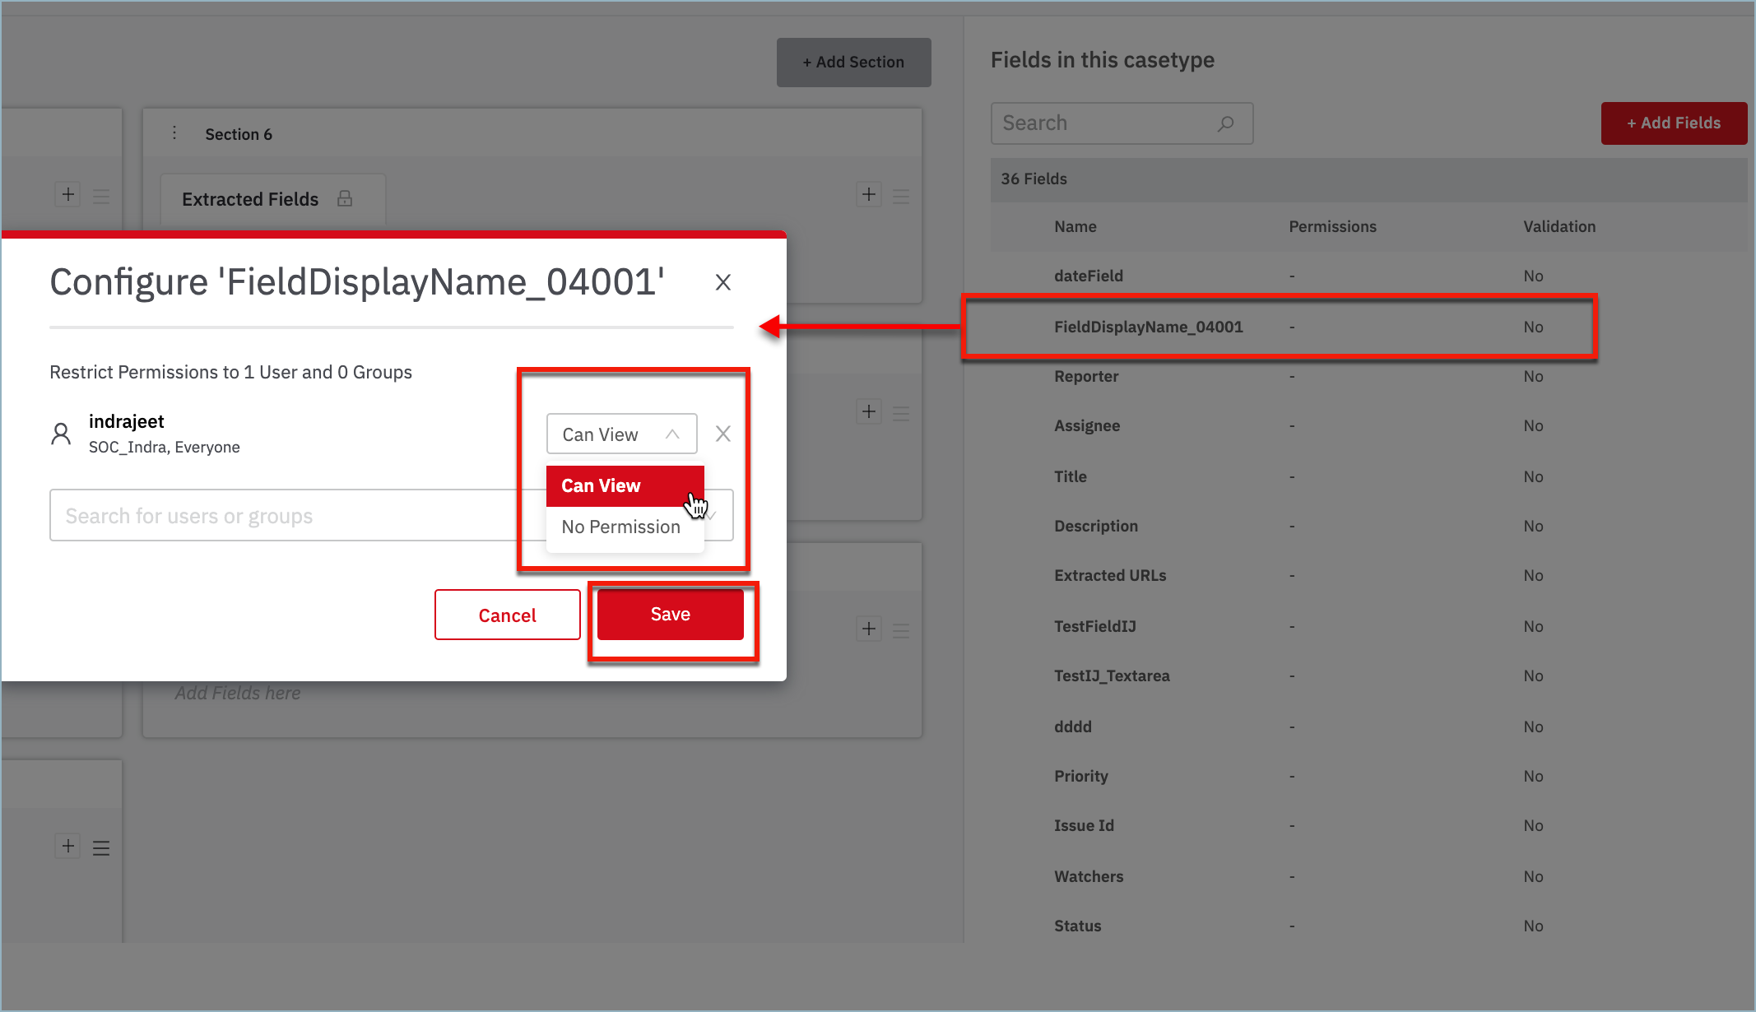Click the lock icon on Extracted Fields
This screenshot has width=1756, height=1012.
pos(345,198)
